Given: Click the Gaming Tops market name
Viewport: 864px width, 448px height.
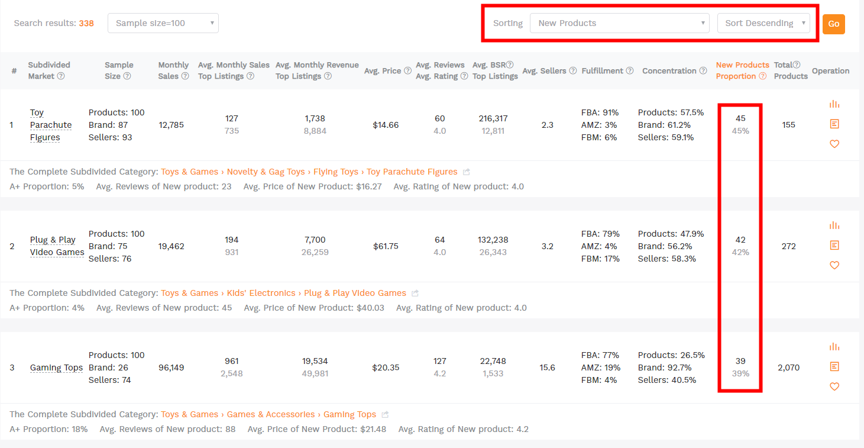Looking at the screenshot, I should click(x=56, y=368).
